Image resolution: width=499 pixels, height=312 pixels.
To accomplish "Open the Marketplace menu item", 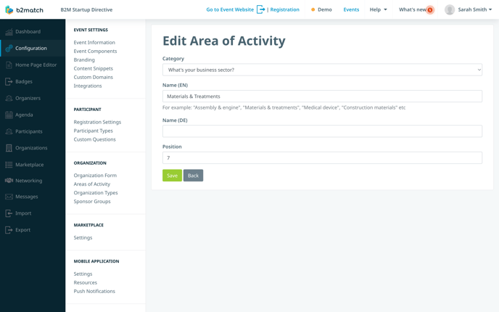I will point(30,165).
